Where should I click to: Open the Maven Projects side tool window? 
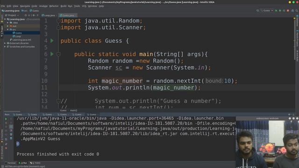point(297,38)
